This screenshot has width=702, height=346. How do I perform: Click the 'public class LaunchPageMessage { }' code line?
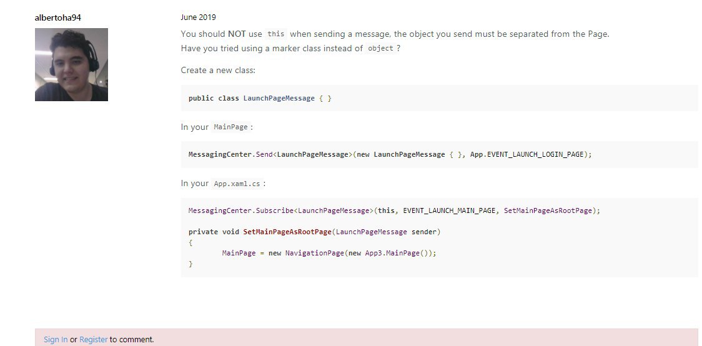point(260,99)
